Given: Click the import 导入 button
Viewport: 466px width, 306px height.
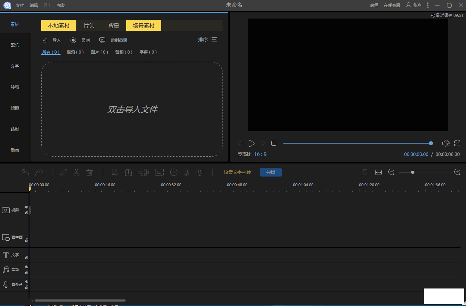Looking at the screenshot, I should (51, 40).
